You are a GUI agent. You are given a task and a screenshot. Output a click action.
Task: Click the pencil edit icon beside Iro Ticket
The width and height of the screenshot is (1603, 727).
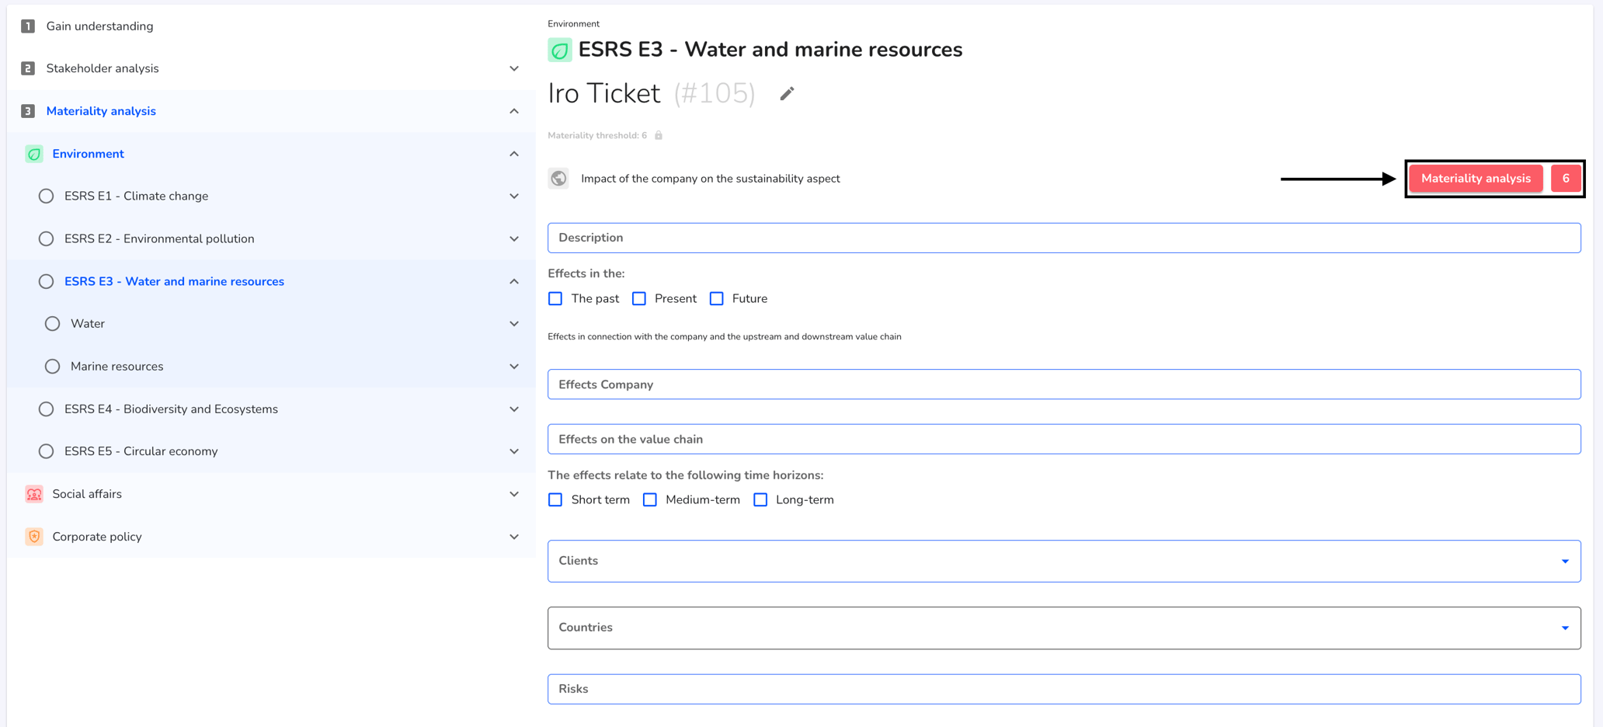[787, 93]
